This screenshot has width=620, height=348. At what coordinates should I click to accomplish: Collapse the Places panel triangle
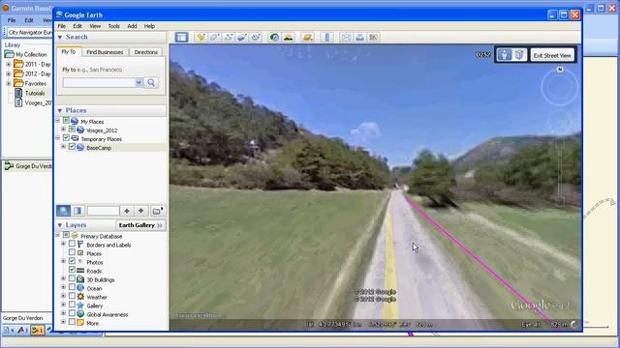[x=60, y=110]
